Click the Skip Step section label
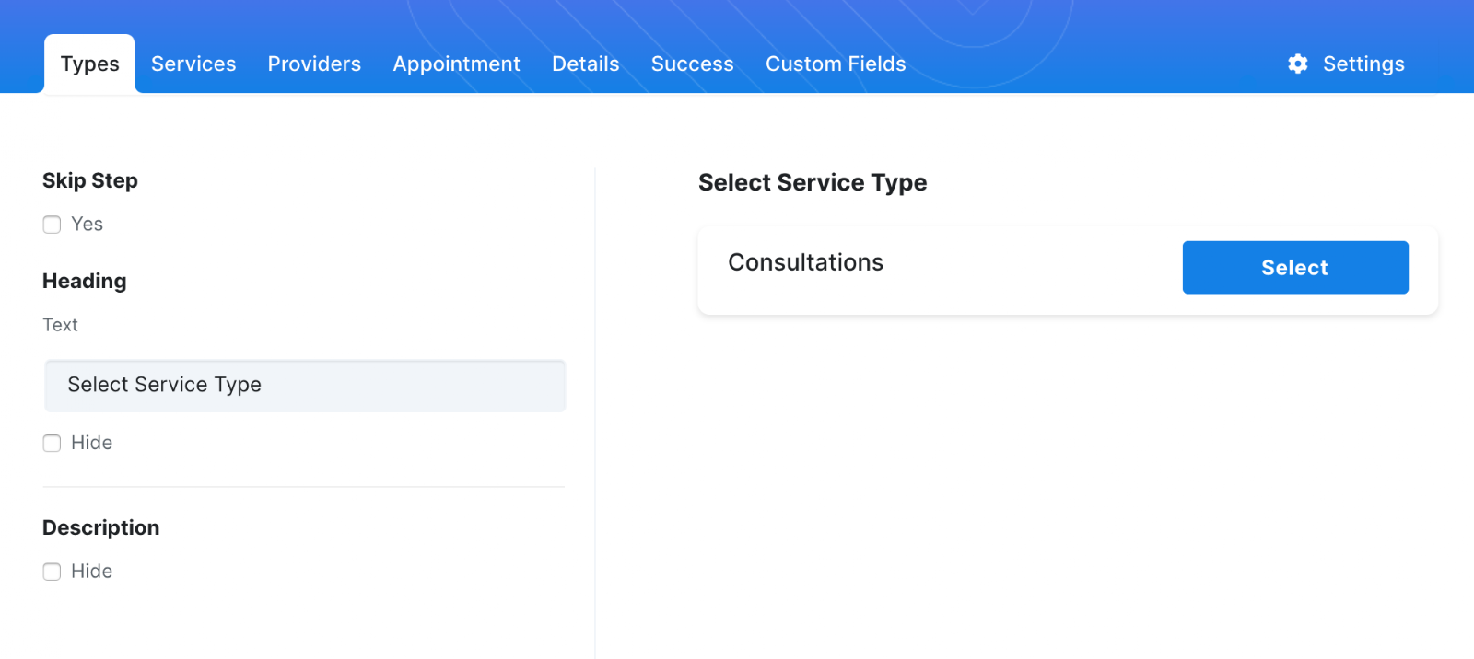The image size is (1474, 659). click(90, 180)
